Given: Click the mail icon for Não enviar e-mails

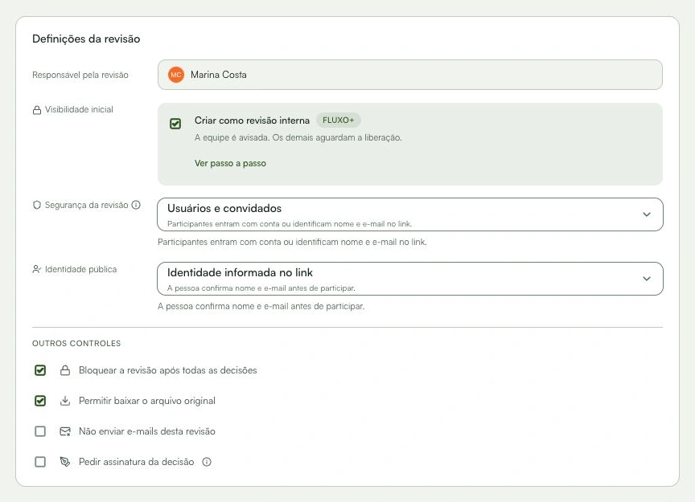Looking at the screenshot, I should pyautogui.click(x=65, y=431).
